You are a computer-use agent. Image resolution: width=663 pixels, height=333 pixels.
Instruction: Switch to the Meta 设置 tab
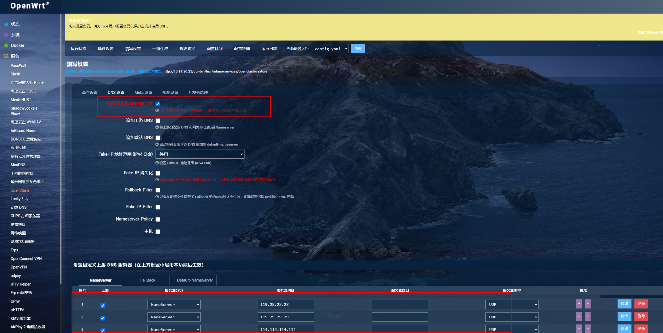pyautogui.click(x=143, y=93)
